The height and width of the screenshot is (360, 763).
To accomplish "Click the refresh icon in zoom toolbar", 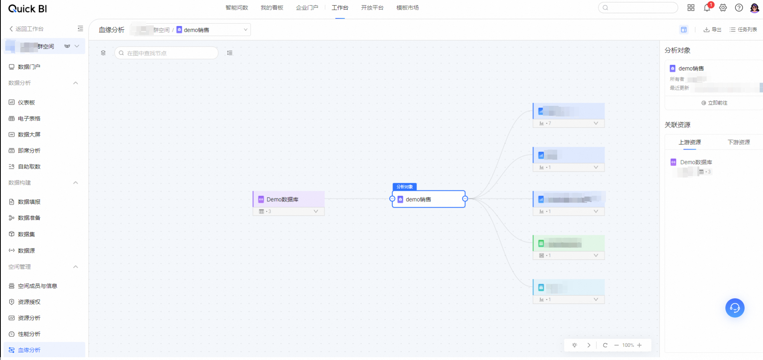I will [605, 345].
